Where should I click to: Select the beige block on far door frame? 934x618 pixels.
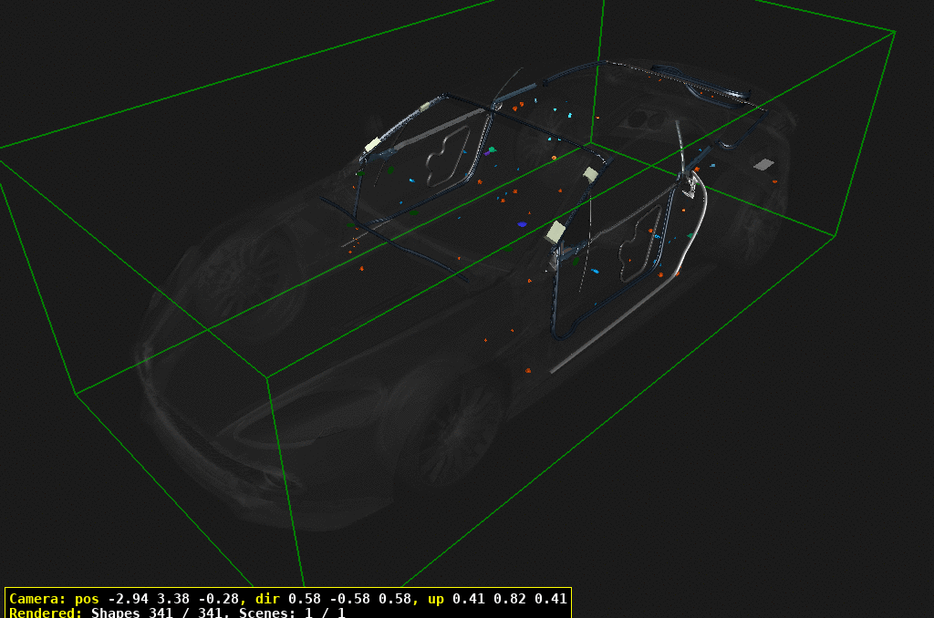pos(372,145)
